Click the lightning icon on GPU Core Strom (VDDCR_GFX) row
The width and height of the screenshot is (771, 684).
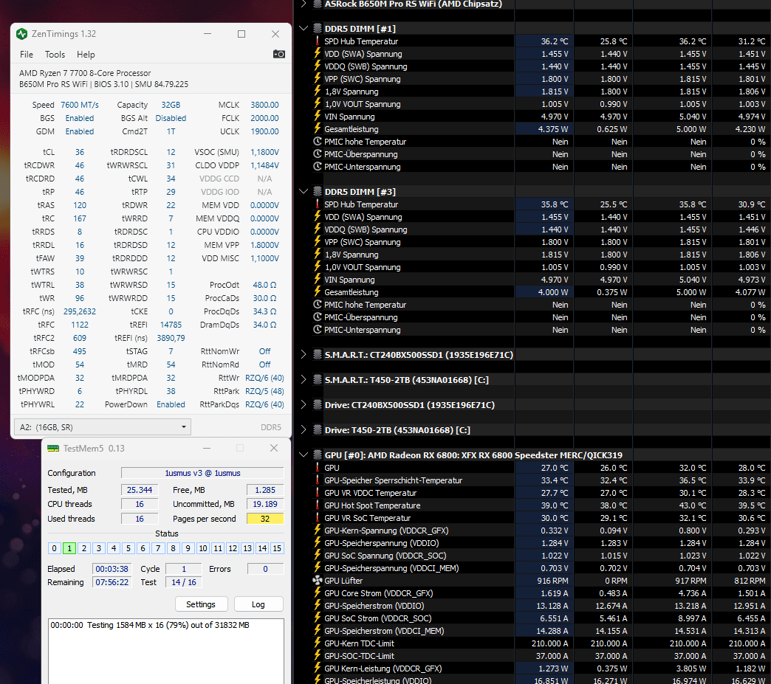(x=318, y=593)
